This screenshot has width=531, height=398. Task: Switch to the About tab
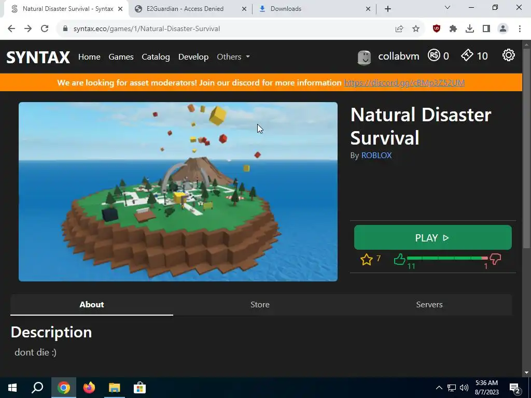tap(92, 305)
